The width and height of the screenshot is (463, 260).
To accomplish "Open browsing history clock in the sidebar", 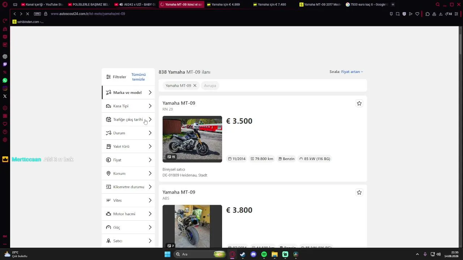I will pyautogui.click(x=5, y=132).
